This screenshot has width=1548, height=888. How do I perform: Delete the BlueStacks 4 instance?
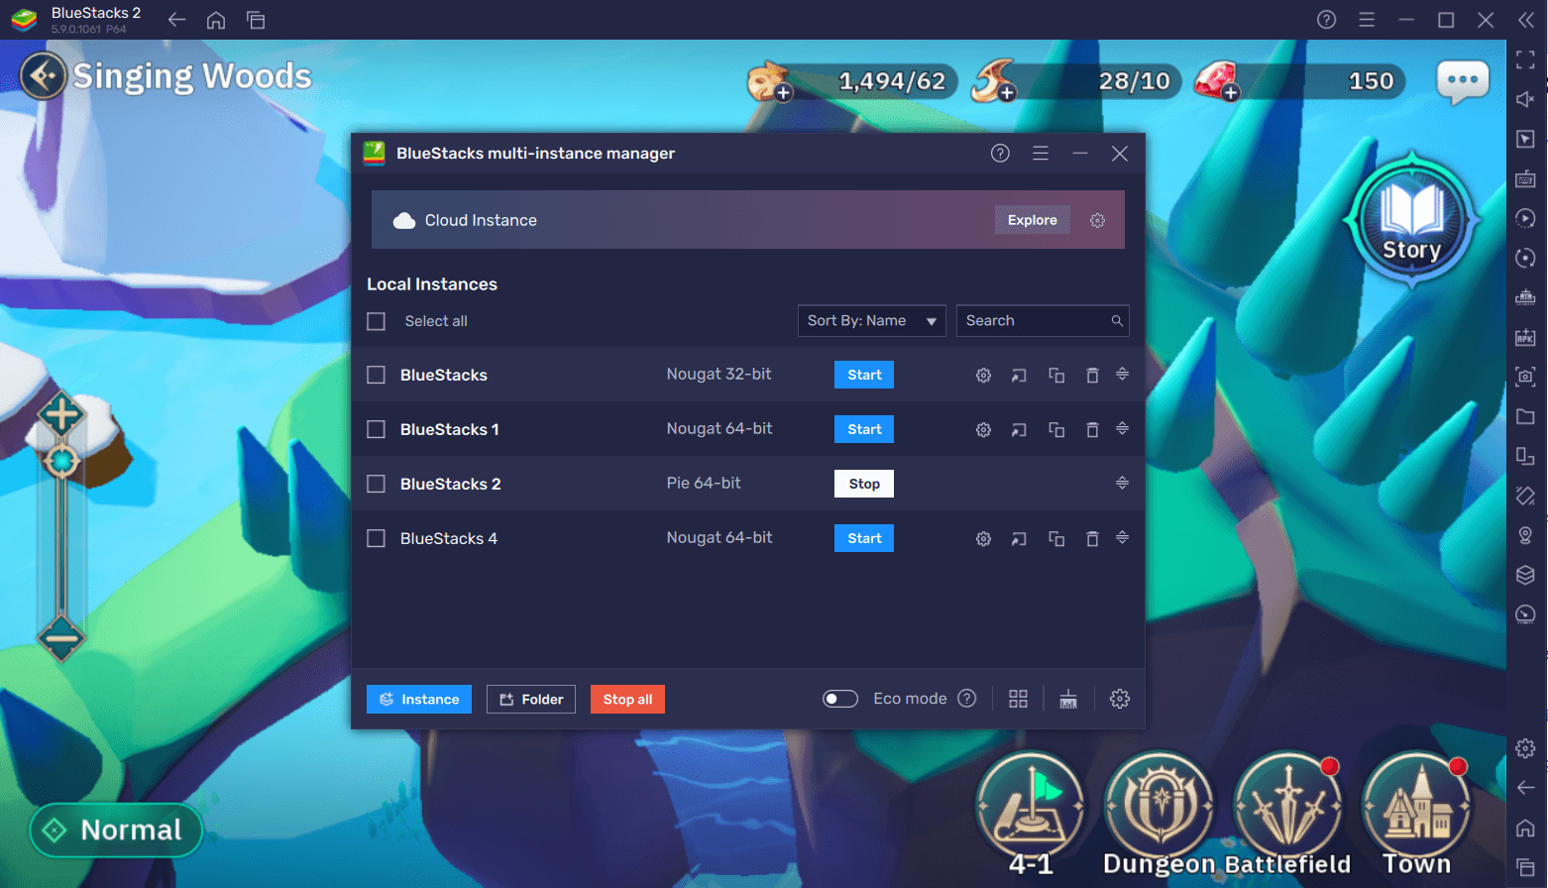(x=1092, y=539)
